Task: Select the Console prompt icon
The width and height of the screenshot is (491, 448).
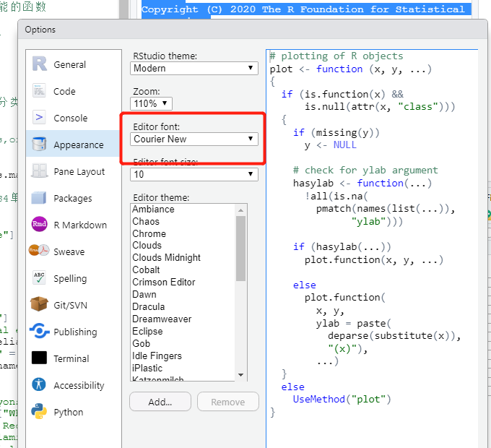Action: click(x=40, y=118)
